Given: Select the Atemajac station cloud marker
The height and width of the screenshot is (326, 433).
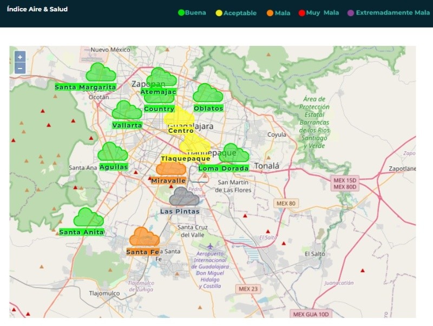Looking at the screenshot, I should point(161,77).
